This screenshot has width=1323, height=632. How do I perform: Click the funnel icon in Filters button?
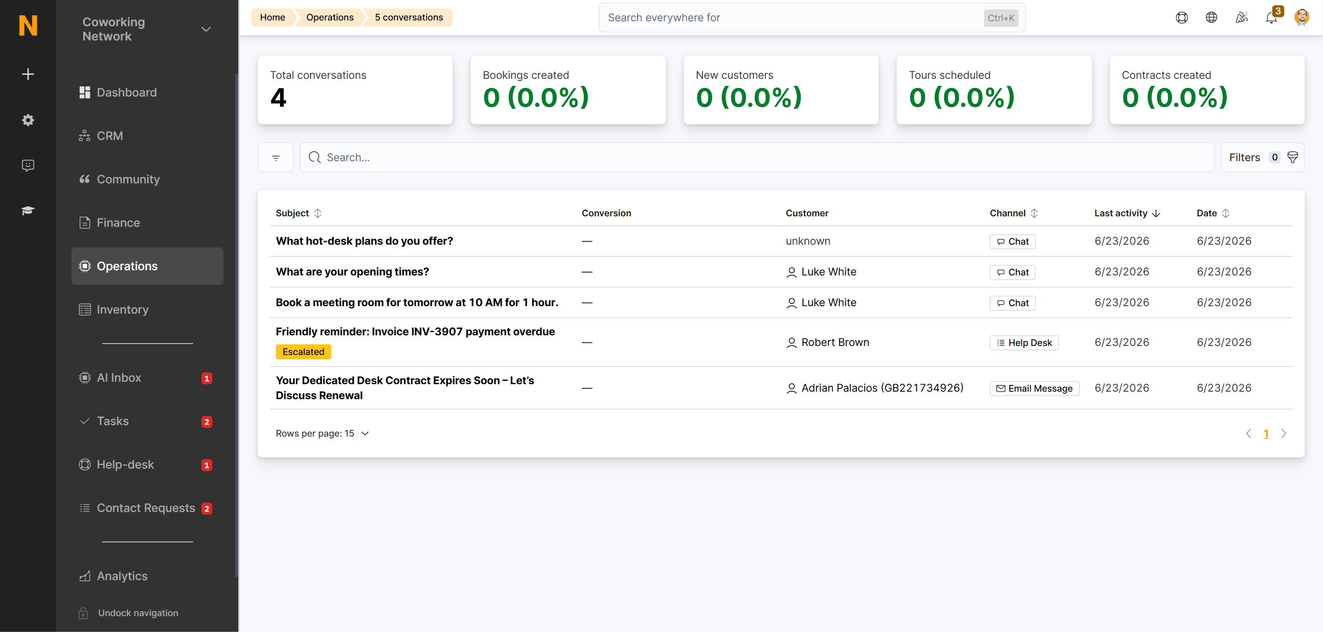(x=1293, y=158)
